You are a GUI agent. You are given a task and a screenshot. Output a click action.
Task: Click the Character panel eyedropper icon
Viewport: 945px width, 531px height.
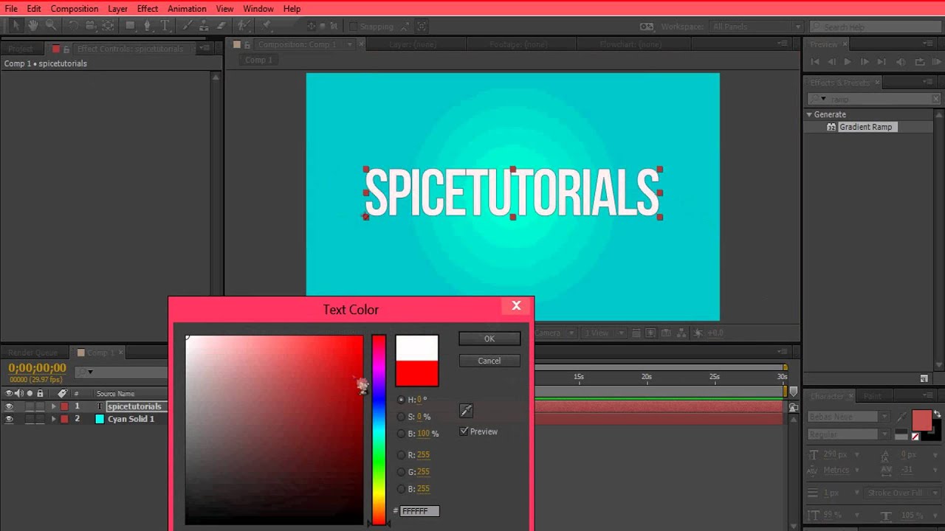(901, 417)
